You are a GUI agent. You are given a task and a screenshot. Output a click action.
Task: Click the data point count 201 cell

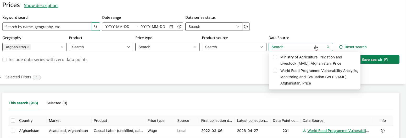pos(286,131)
